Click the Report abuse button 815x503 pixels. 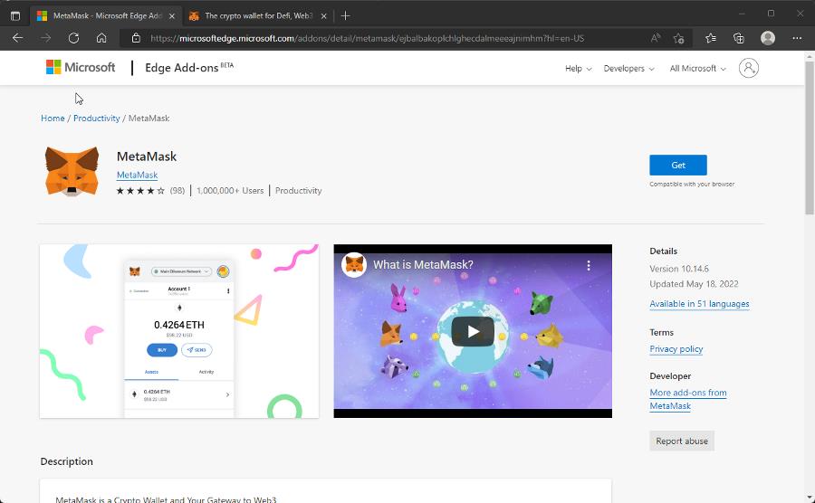pyautogui.click(x=681, y=441)
